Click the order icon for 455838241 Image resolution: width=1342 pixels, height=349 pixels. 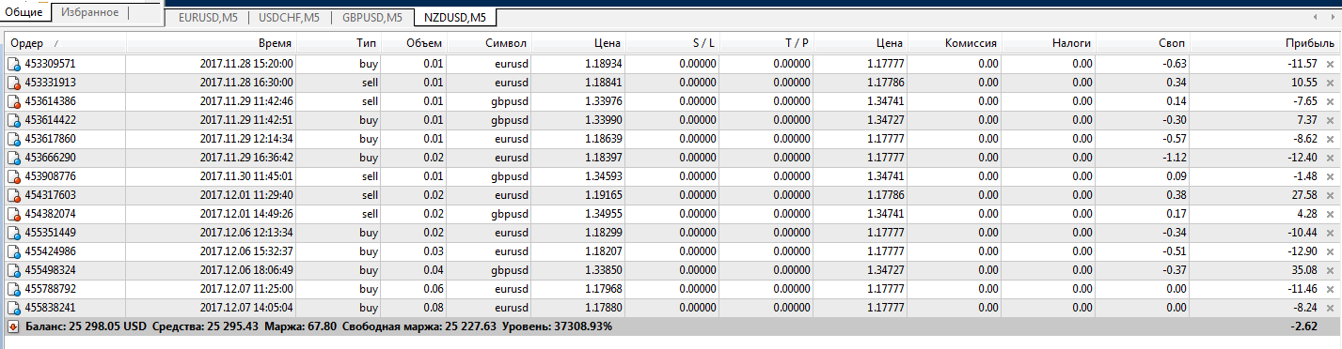(x=14, y=308)
